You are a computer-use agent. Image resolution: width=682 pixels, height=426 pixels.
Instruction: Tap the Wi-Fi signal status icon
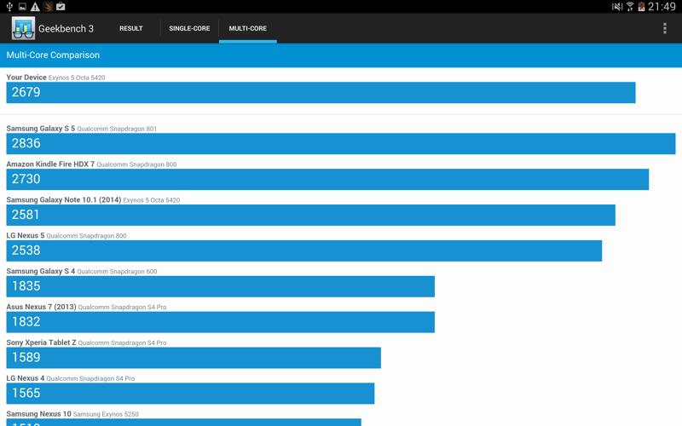[630, 7]
